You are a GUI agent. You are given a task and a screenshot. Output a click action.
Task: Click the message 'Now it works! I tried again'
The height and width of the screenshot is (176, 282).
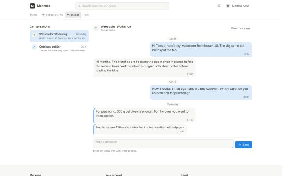click(x=201, y=92)
